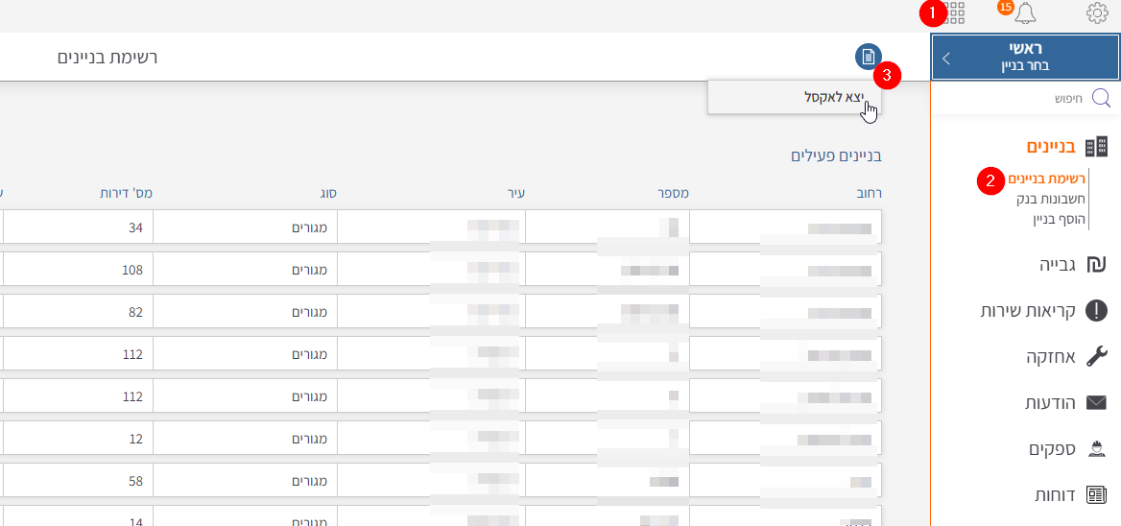The width and height of the screenshot is (1121, 526).
Task: Open רשימת בניינים in the sidebar
Action: point(1046,179)
